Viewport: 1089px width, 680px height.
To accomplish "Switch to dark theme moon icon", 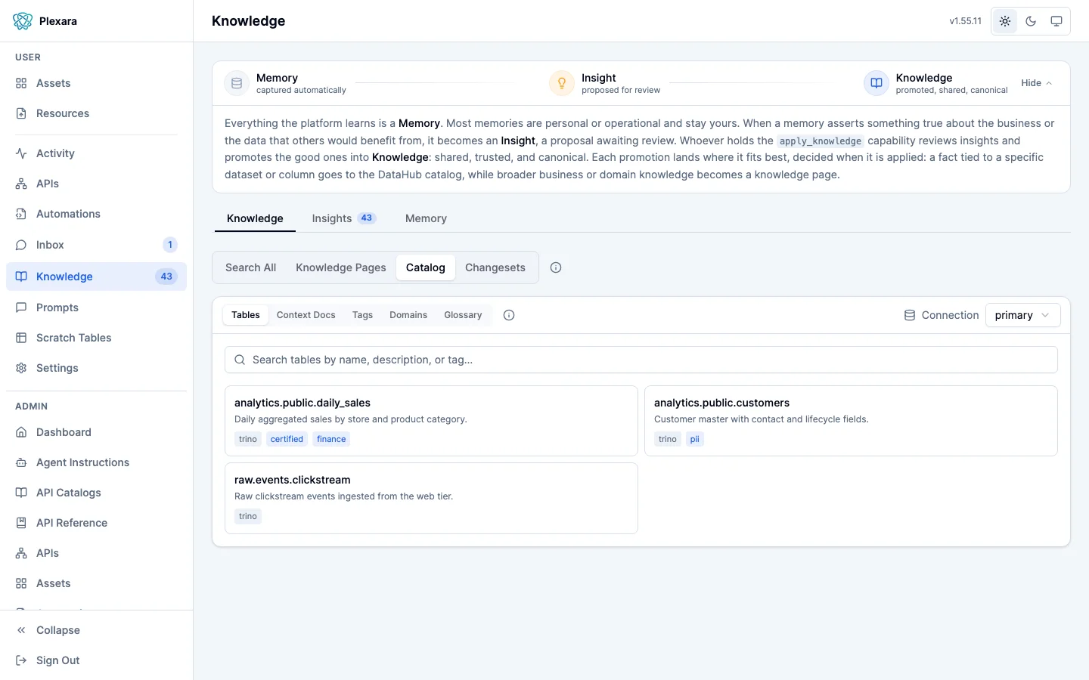I will pos(1031,21).
